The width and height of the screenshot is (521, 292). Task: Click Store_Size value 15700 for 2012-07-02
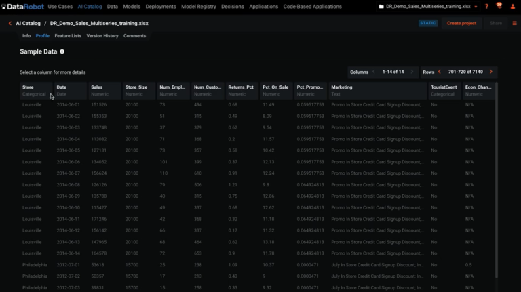132,276
